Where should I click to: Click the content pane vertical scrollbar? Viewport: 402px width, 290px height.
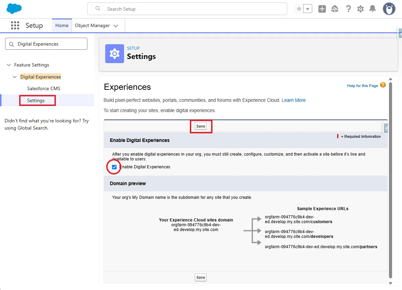[390, 180]
